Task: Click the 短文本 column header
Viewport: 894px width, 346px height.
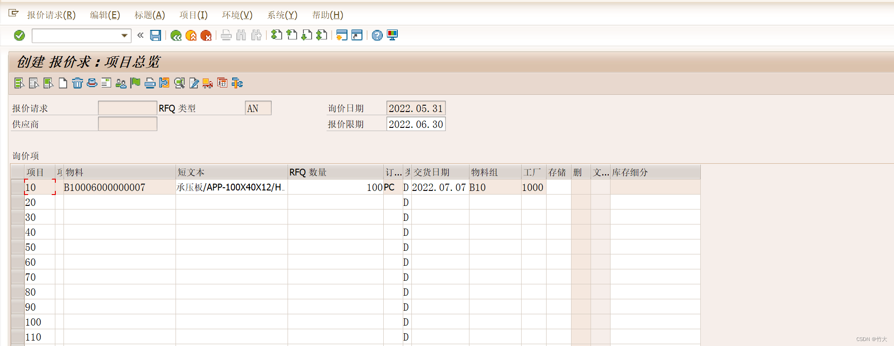Action: coord(232,172)
